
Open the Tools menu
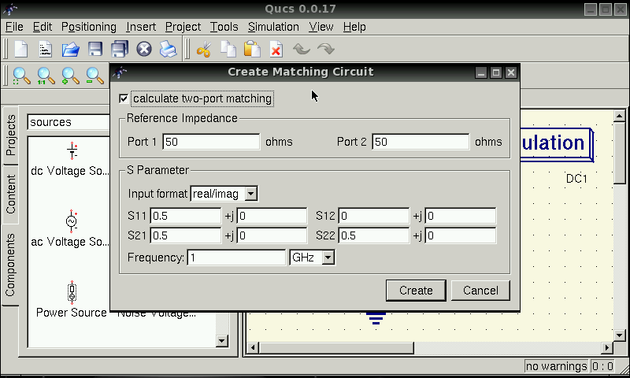point(224,27)
